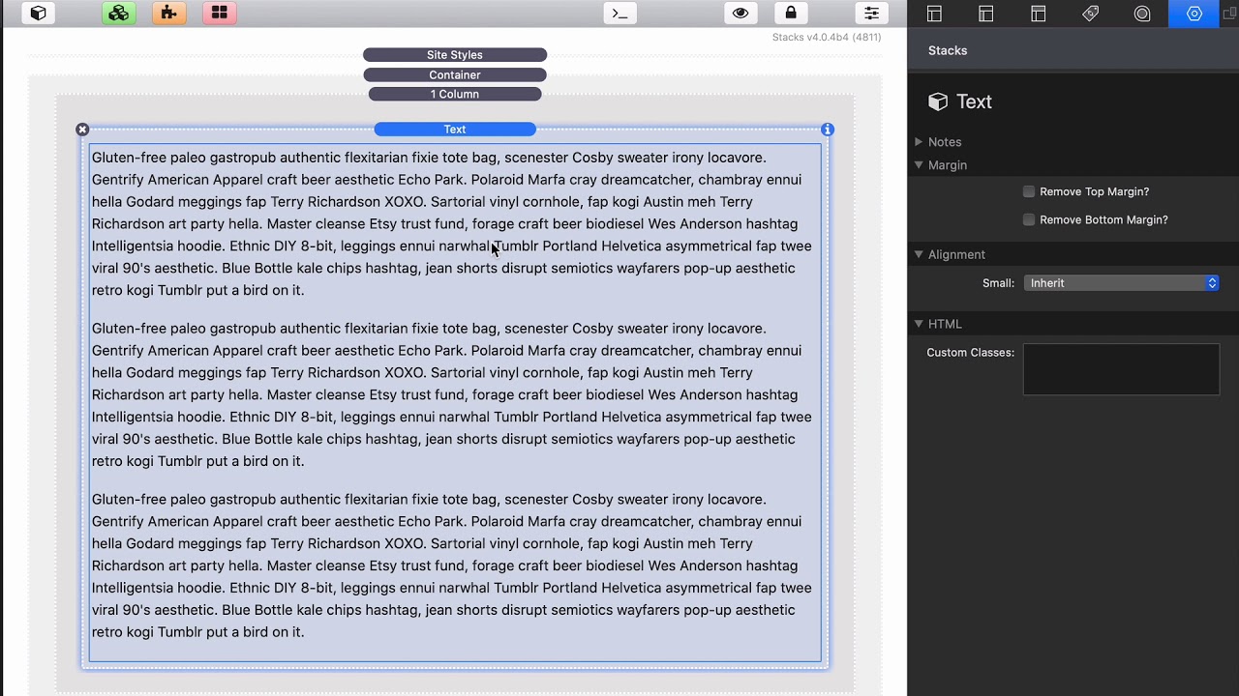This screenshot has height=696, width=1239.
Task: Open the terminal prompt icon in toolbar
Action: [620, 13]
